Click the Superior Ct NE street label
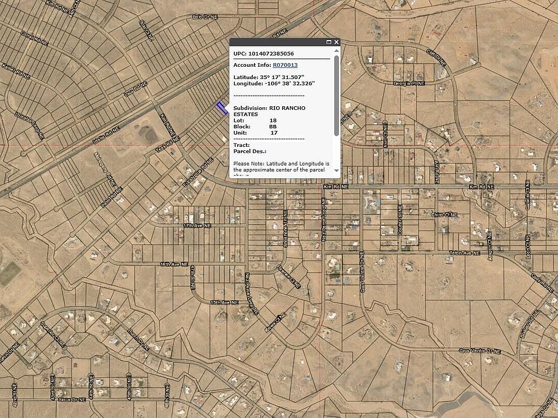 (x=53, y=334)
